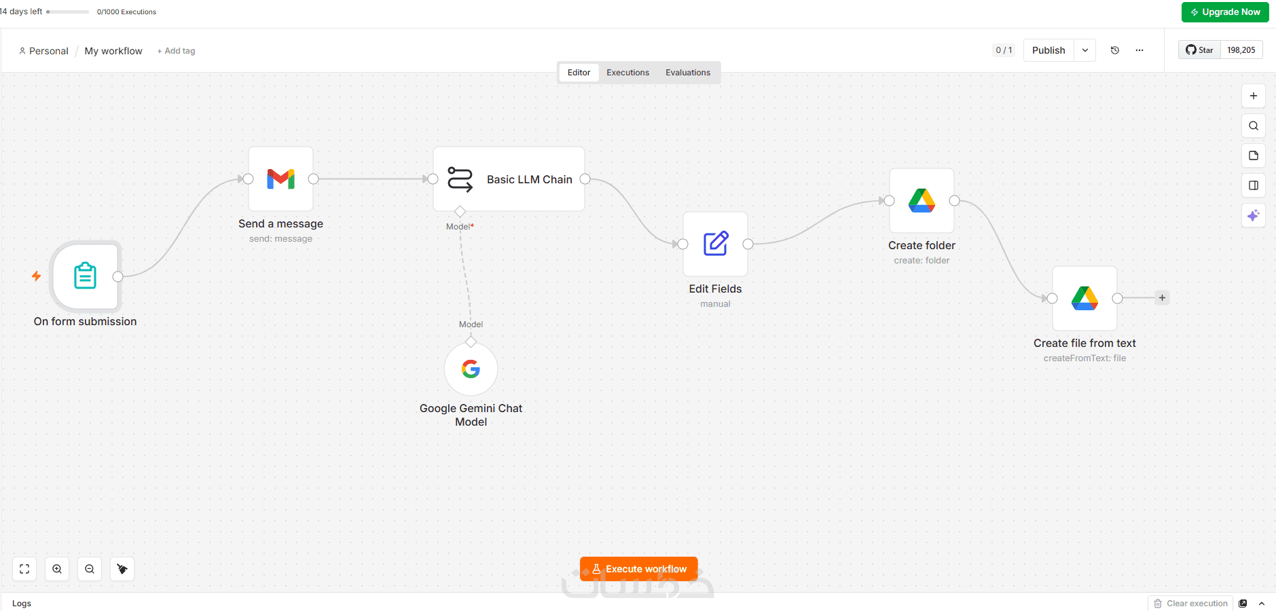Viewport: 1276px width, 611px height.
Task: Open the AI assistant sparkle icon
Action: 1253,215
